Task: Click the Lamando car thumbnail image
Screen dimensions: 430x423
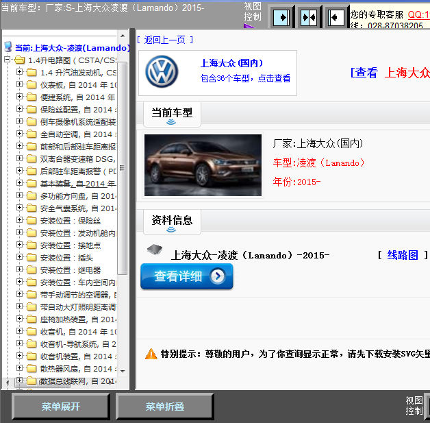Action: [203, 165]
